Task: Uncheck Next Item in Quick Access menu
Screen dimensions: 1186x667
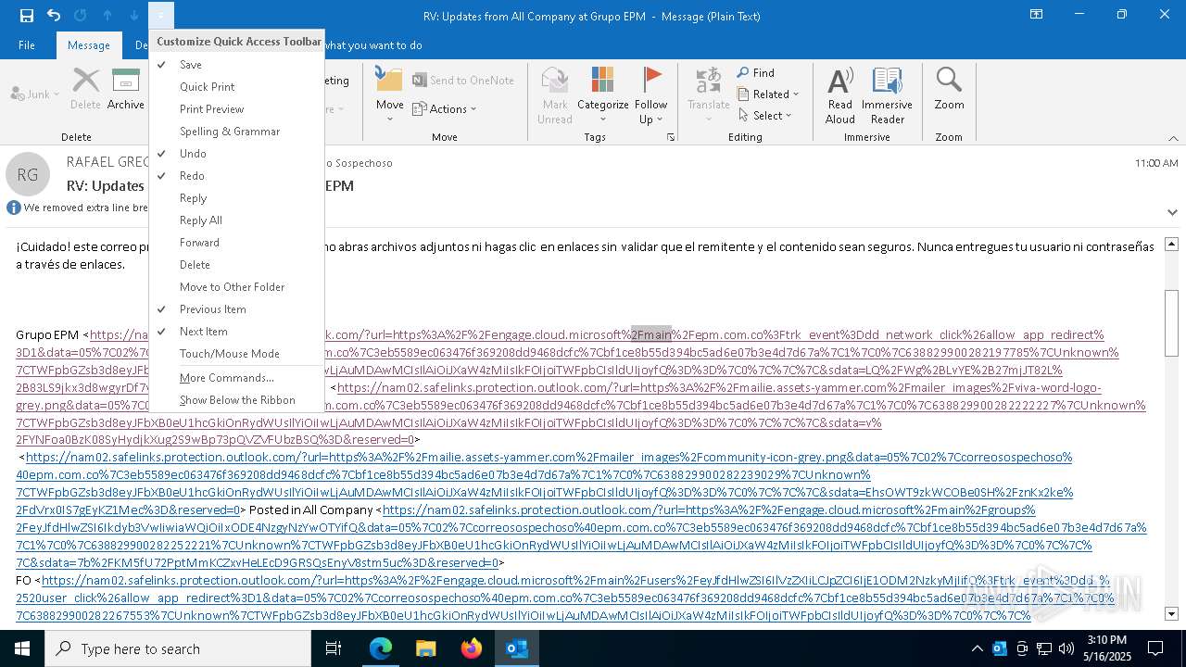Action: point(237,332)
